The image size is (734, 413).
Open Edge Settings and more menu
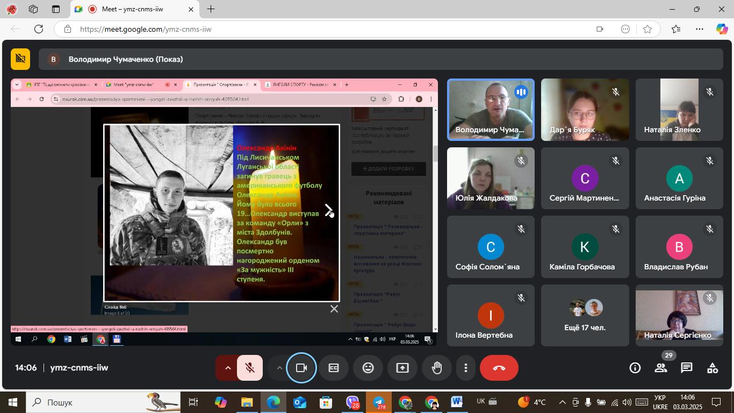coord(699,29)
